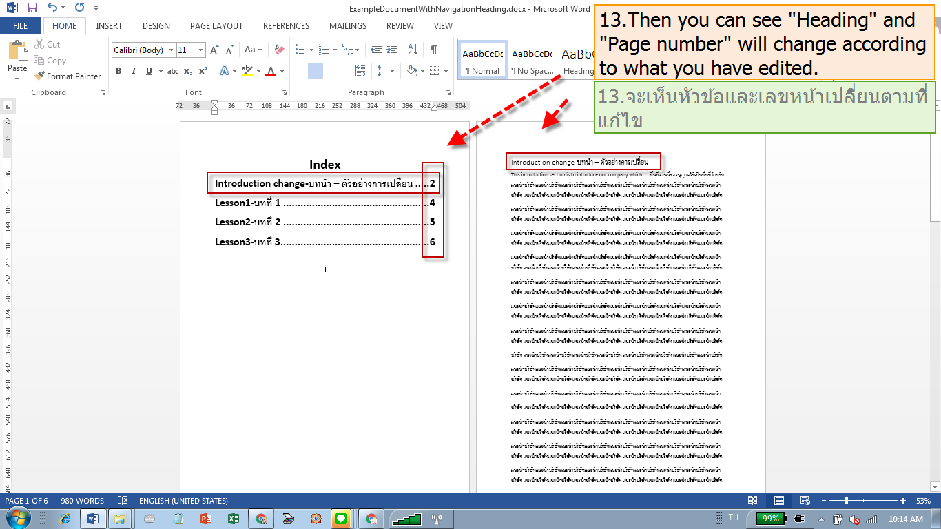Image resolution: width=941 pixels, height=529 pixels.
Task: Open the Line Spacing dropdown
Action: (384, 71)
